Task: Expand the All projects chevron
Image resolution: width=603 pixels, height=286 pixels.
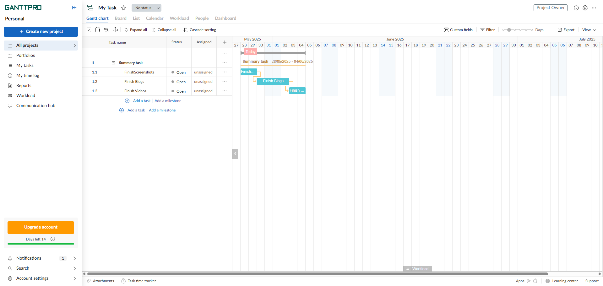Action: pyautogui.click(x=74, y=46)
